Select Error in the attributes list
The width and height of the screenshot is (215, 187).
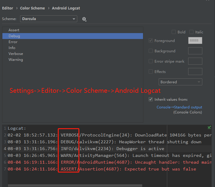point(13,42)
